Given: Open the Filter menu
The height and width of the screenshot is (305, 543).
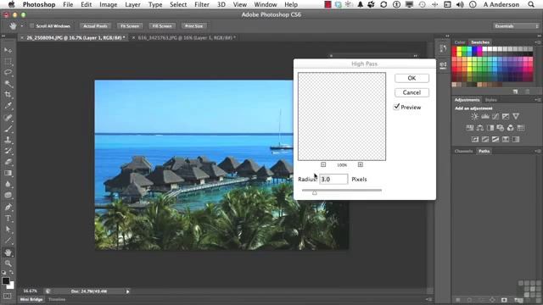Looking at the screenshot, I should [x=202, y=4].
